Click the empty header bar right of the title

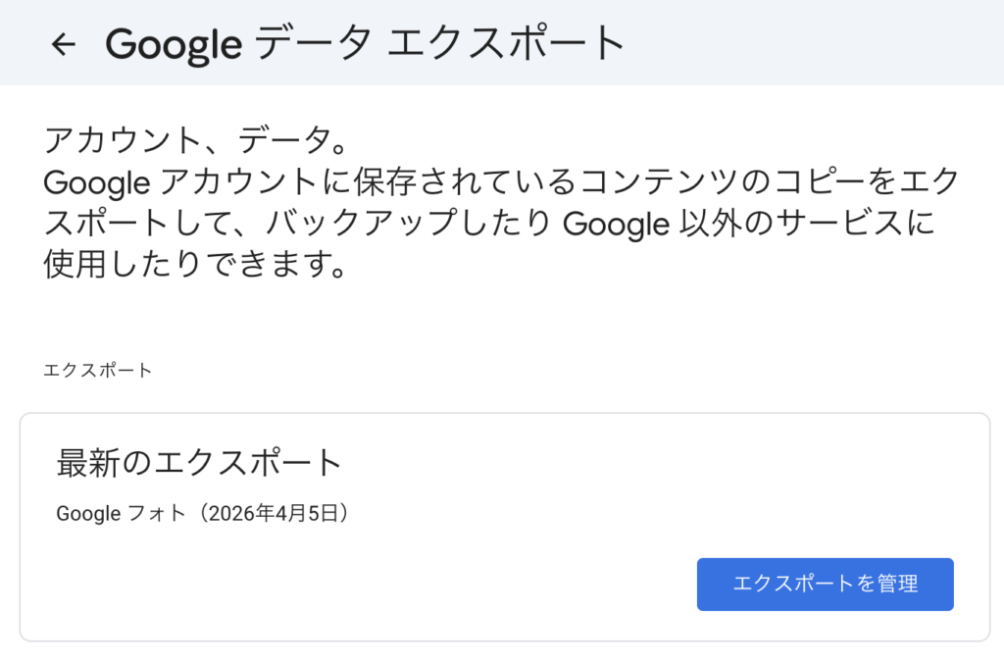pos(814,44)
